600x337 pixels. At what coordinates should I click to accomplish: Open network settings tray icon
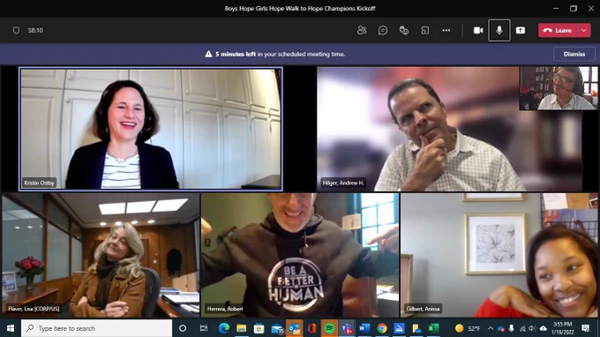[x=522, y=328]
